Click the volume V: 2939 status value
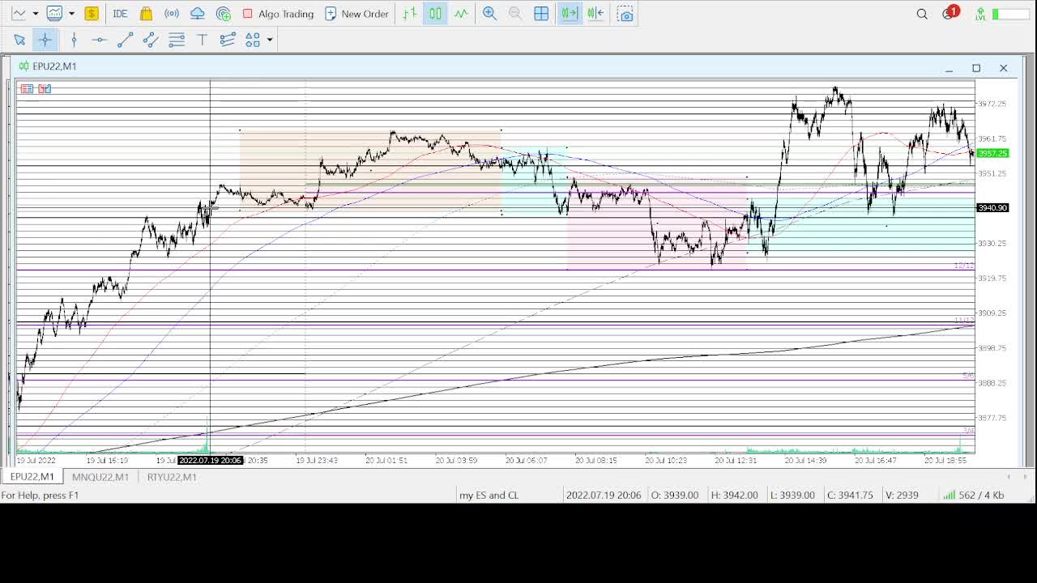 pos(902,495)
